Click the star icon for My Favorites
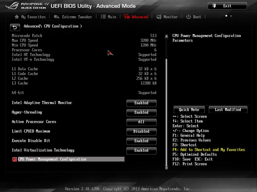The height and width of the screenshot is (192, 257). (x=17, y=17)
